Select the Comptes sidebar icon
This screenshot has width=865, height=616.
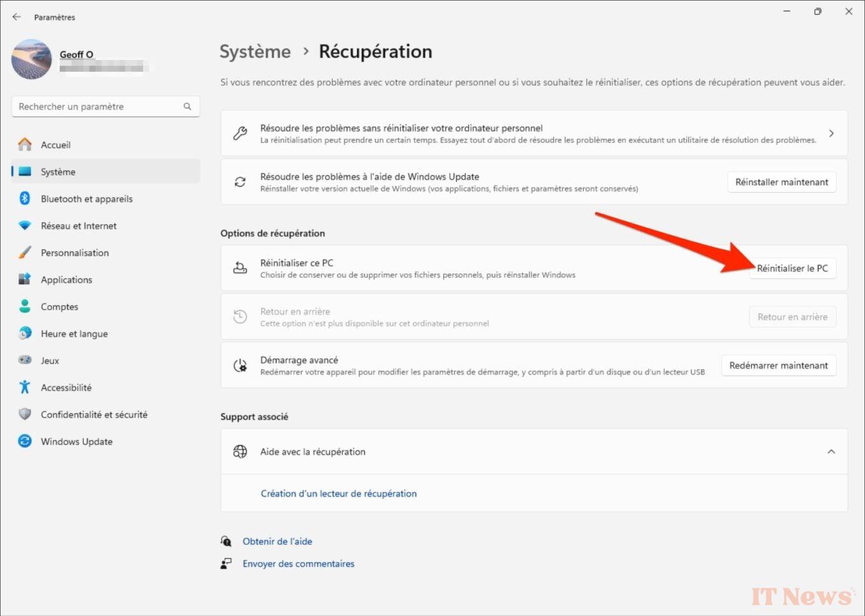tap(24, 306)
